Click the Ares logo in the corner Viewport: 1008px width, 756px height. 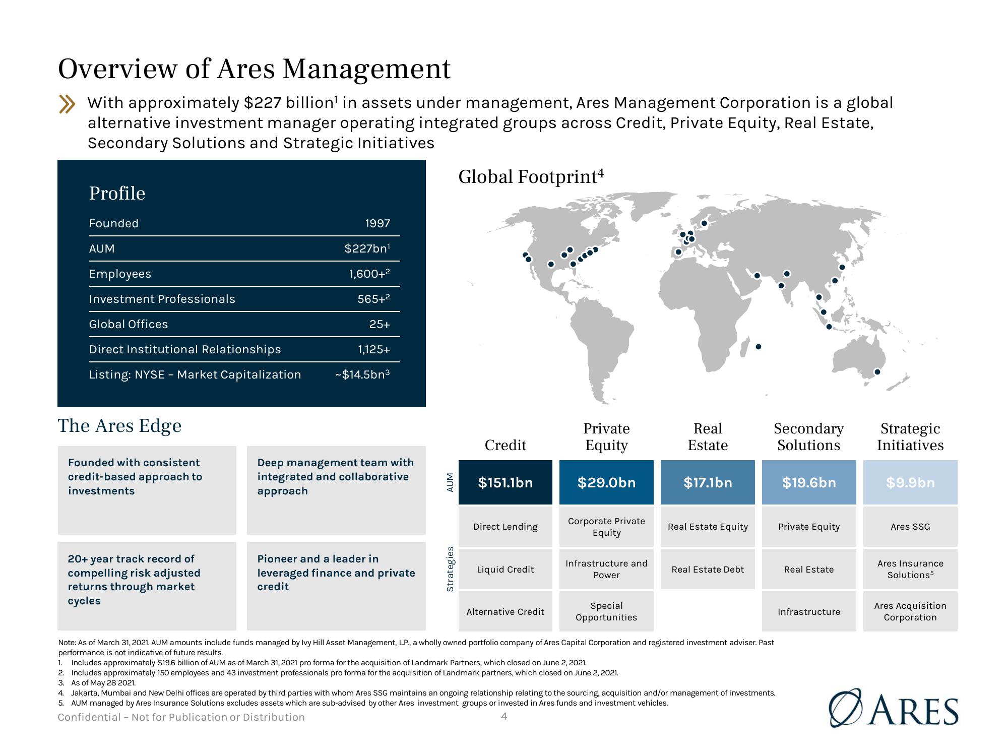(x=894, y=708)
